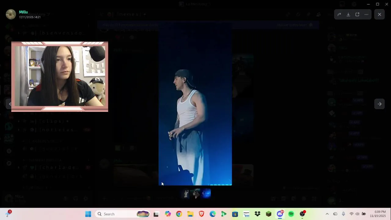The image size is (391, 220).
Task: Open the image in browser icon
Action: coord(357,14)
